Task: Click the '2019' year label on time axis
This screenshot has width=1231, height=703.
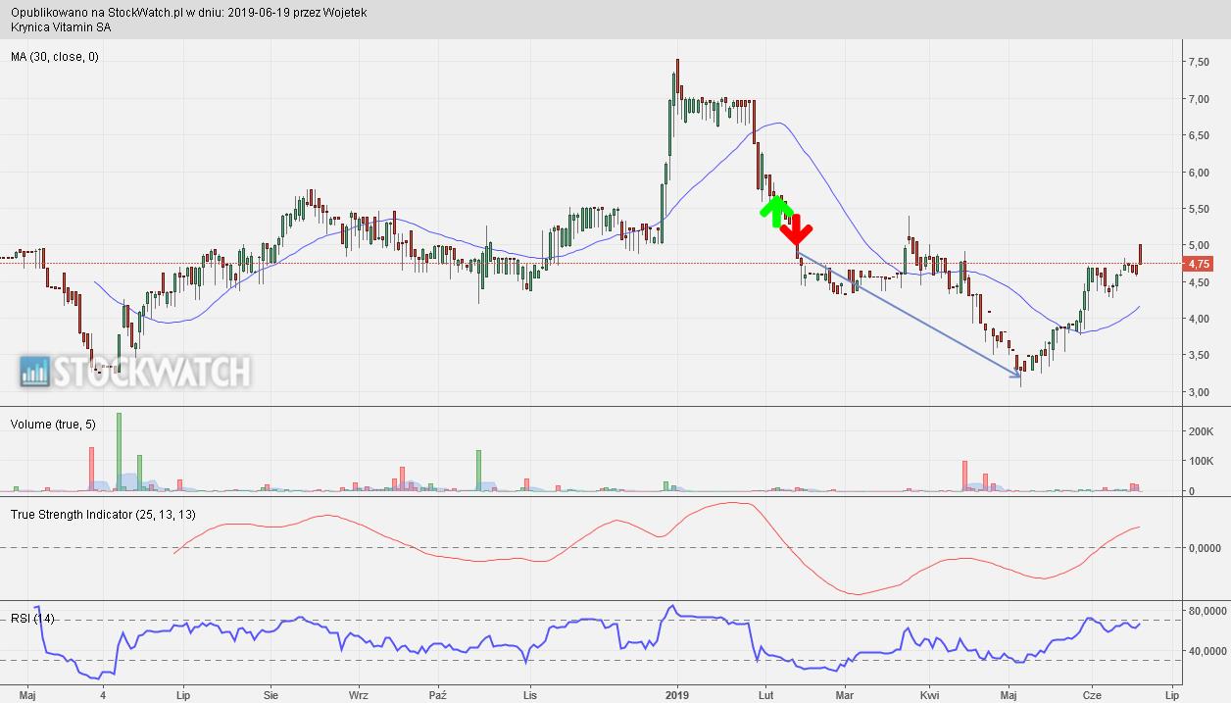Action: pos(678,693)
